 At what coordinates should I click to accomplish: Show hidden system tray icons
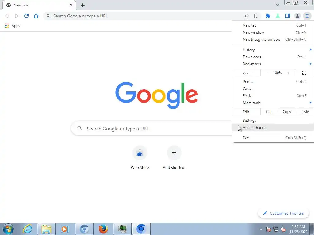pyautogui.click(x=261, y=229)
